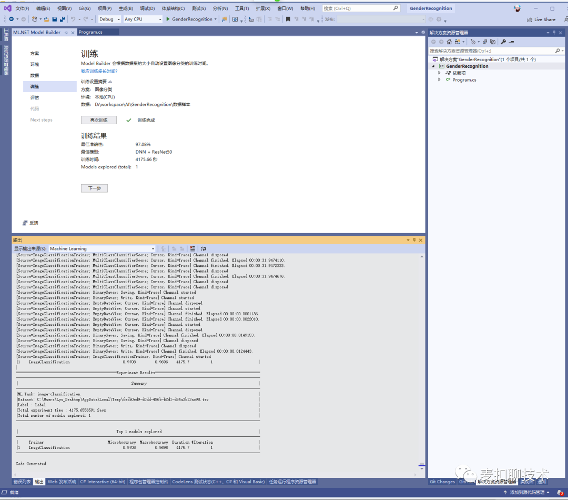Viewport: 568px width, 500px height.
Task: Open the GenderRecognition startup dropdown arrow
Action: point(216,19)
